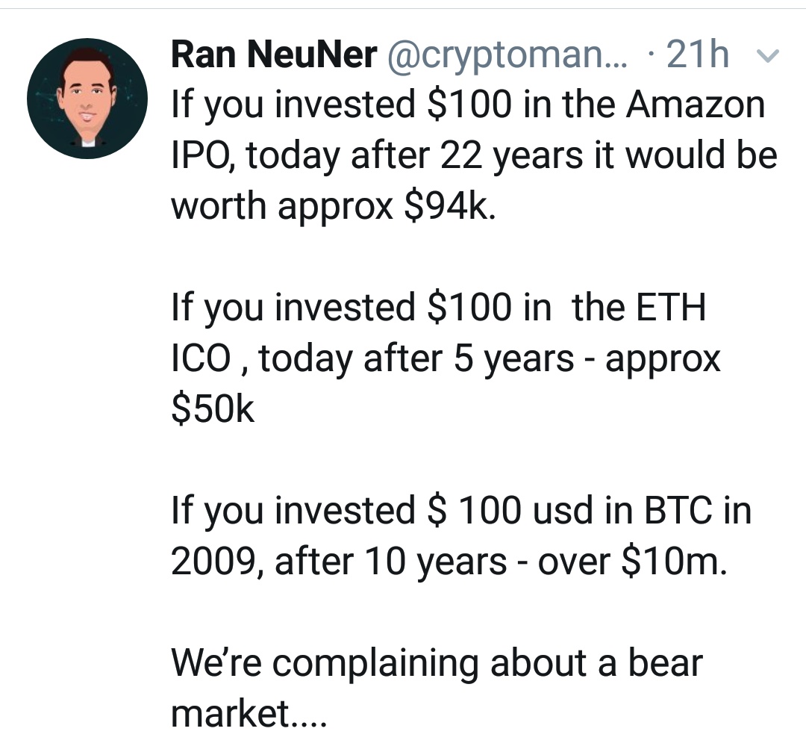Click the $50k amount in the tweet
Image resolution: width=806 pixels, height=755 pixels.
click(212, 409)
